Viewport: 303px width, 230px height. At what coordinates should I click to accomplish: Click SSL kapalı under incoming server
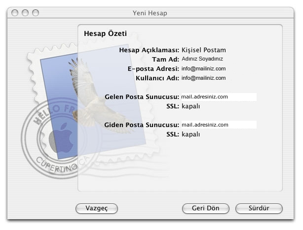point(190,106)
